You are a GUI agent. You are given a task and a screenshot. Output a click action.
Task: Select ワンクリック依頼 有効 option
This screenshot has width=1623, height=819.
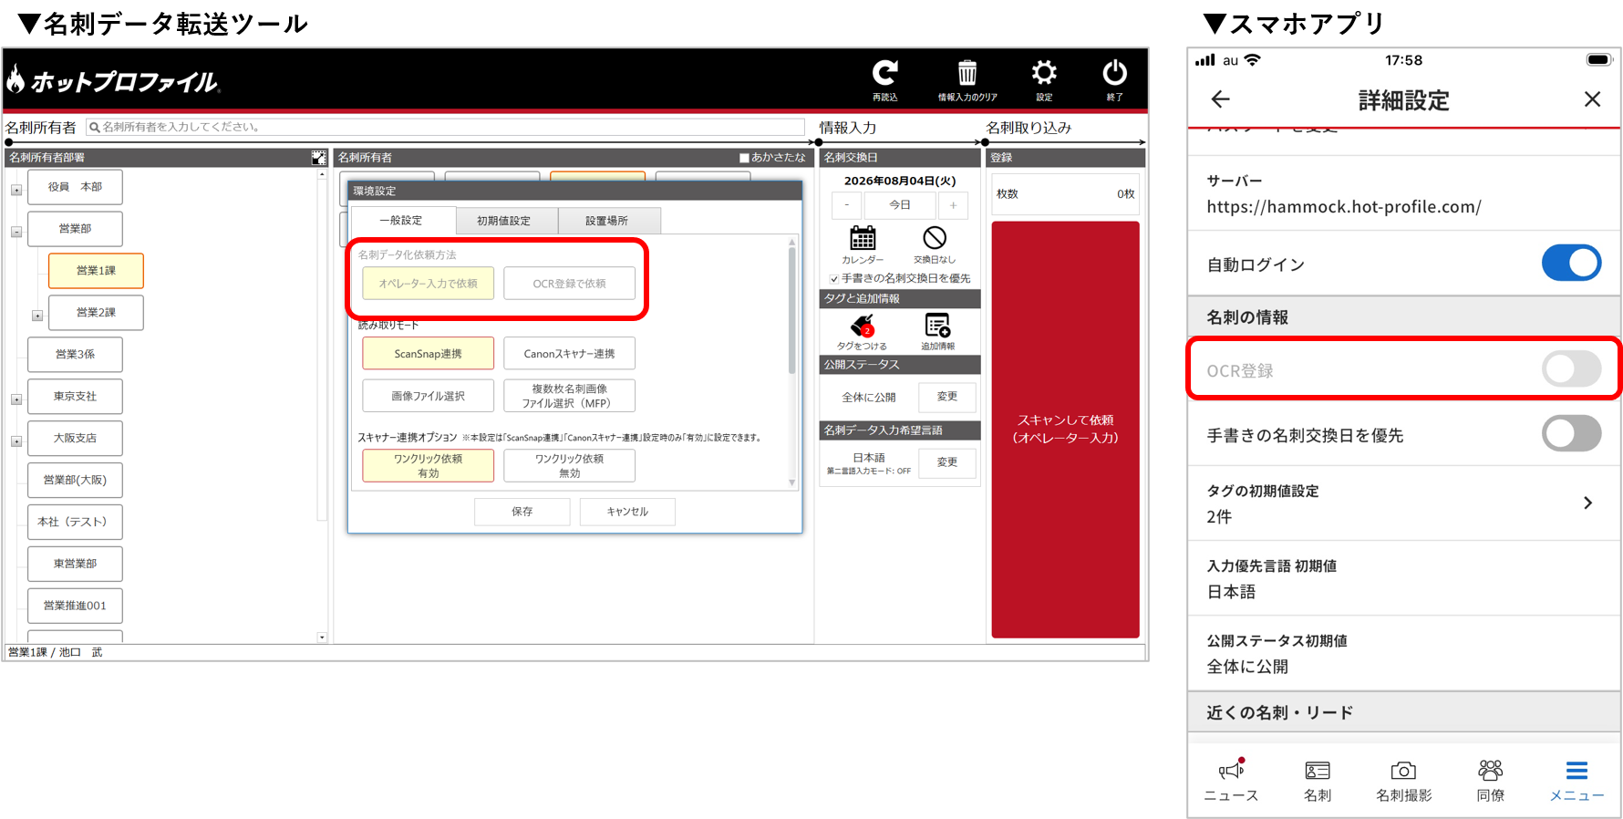click(x=428, y=465)
